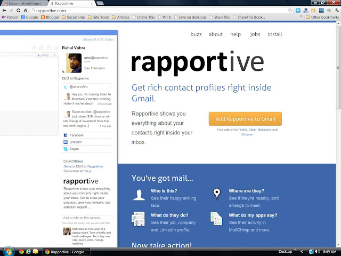The height and width of the screenshot is (256, 341).
Task: Click the taskbar volume speaker icon
Action: click(x=318, y=252)
